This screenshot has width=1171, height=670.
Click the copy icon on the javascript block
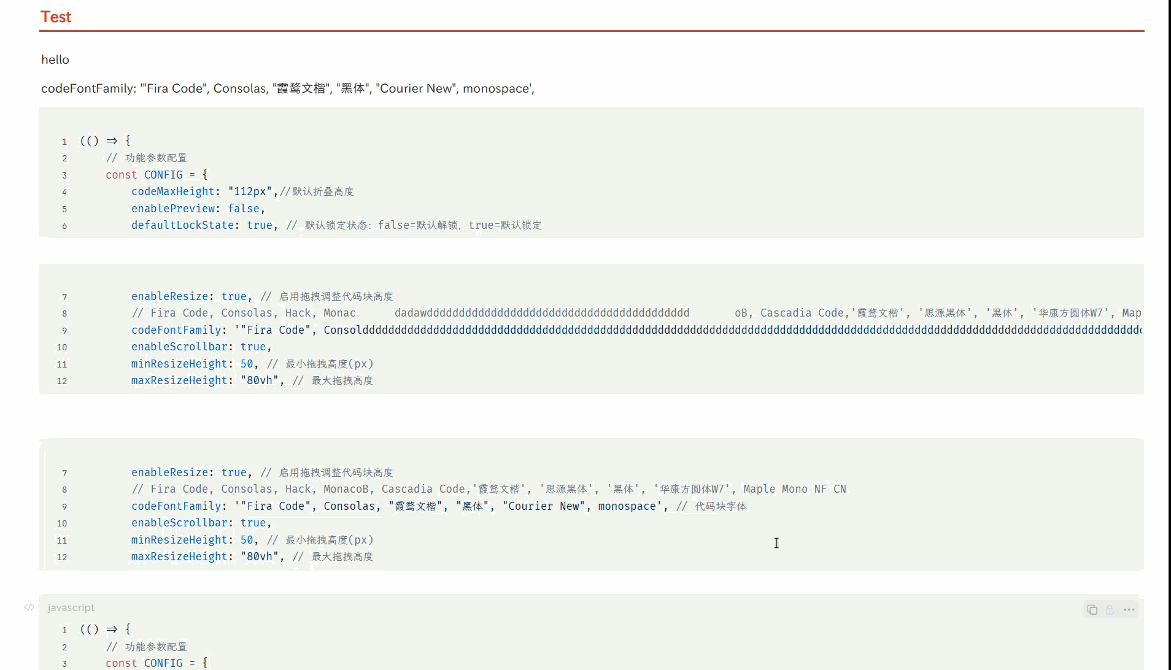click(1092, 610)
